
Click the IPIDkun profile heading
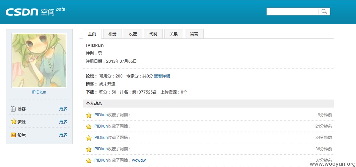coord(95,45)
